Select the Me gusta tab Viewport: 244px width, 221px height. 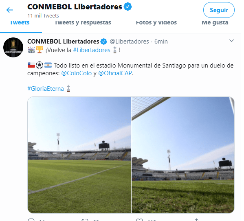(215, 23)
